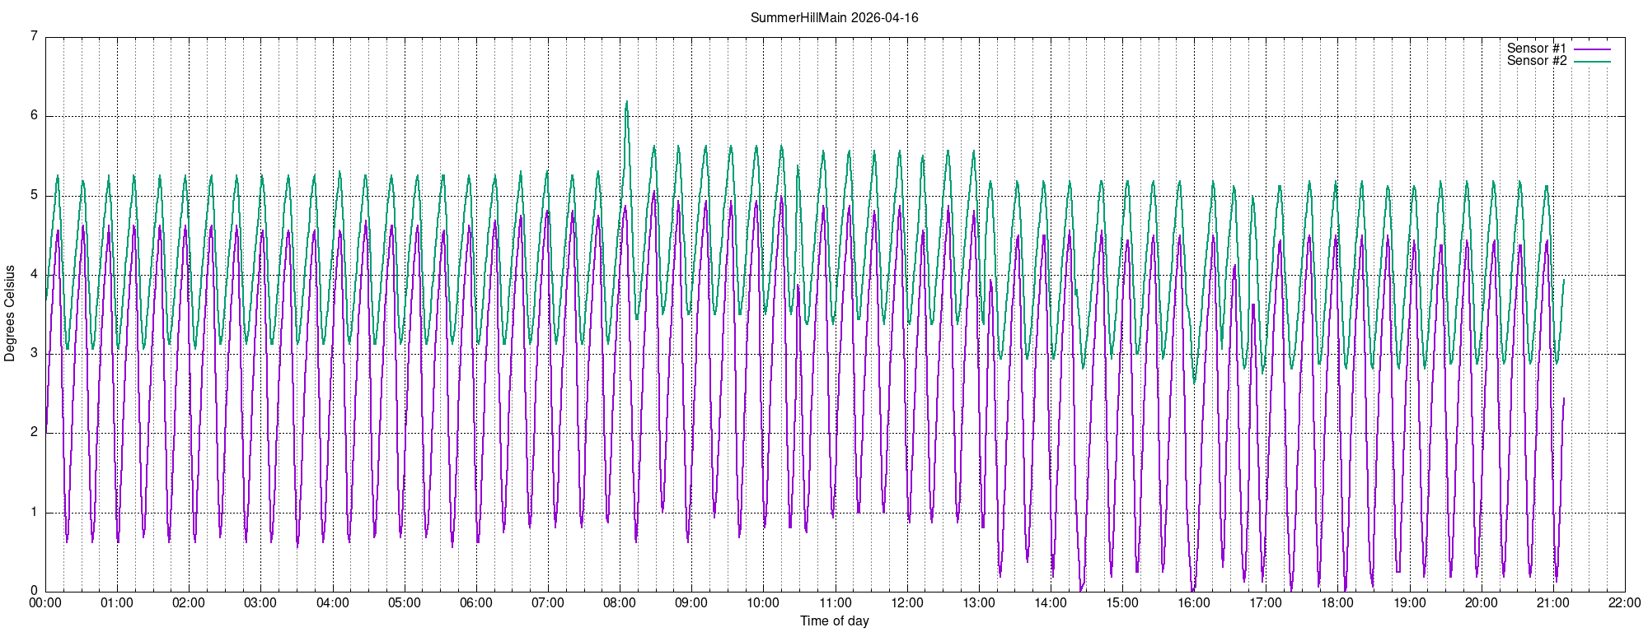The height and width of the screenshot is (632, 1648).
Task: Click the 21:00 time tick label
Action: (1552, 603)
